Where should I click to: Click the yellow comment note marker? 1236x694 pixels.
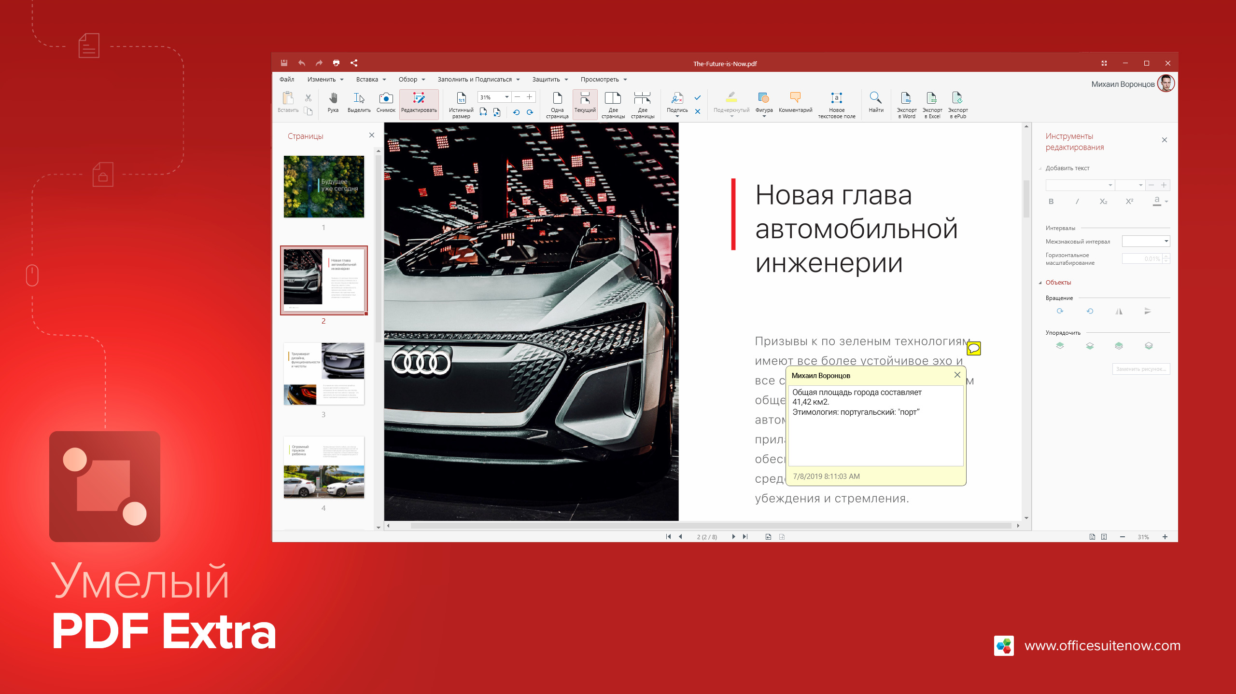pos(974,348)
